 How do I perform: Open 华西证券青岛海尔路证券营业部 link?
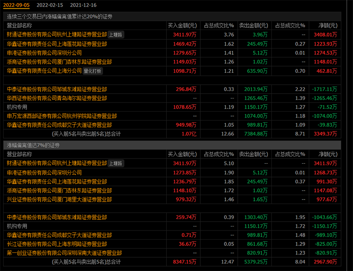click(57, 98)
